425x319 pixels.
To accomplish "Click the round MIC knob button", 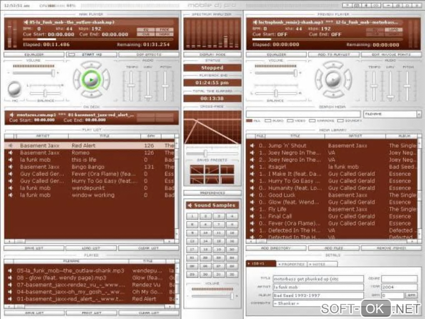I will pos(14,89).
